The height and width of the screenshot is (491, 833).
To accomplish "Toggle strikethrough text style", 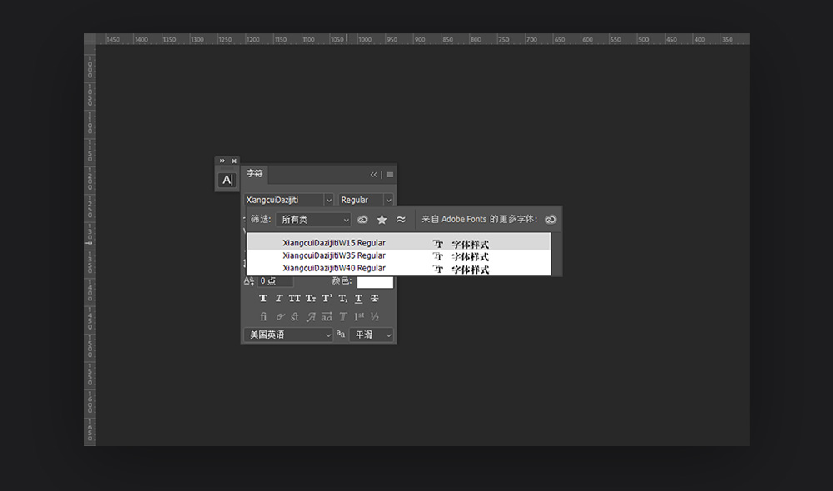I will [x=375, y=298].
